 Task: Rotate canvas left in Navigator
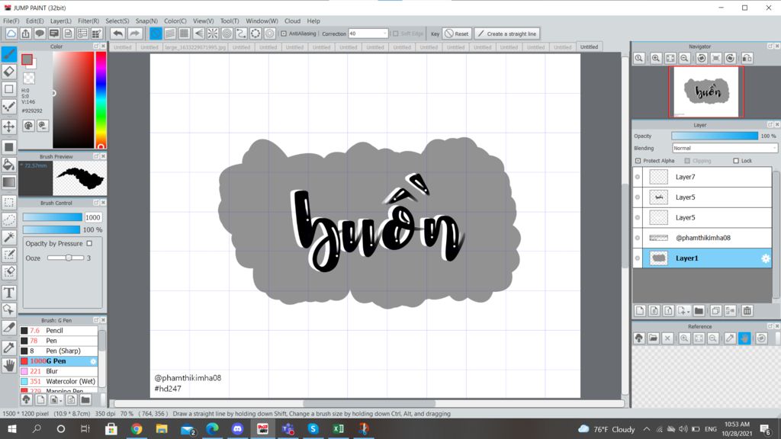702,58
